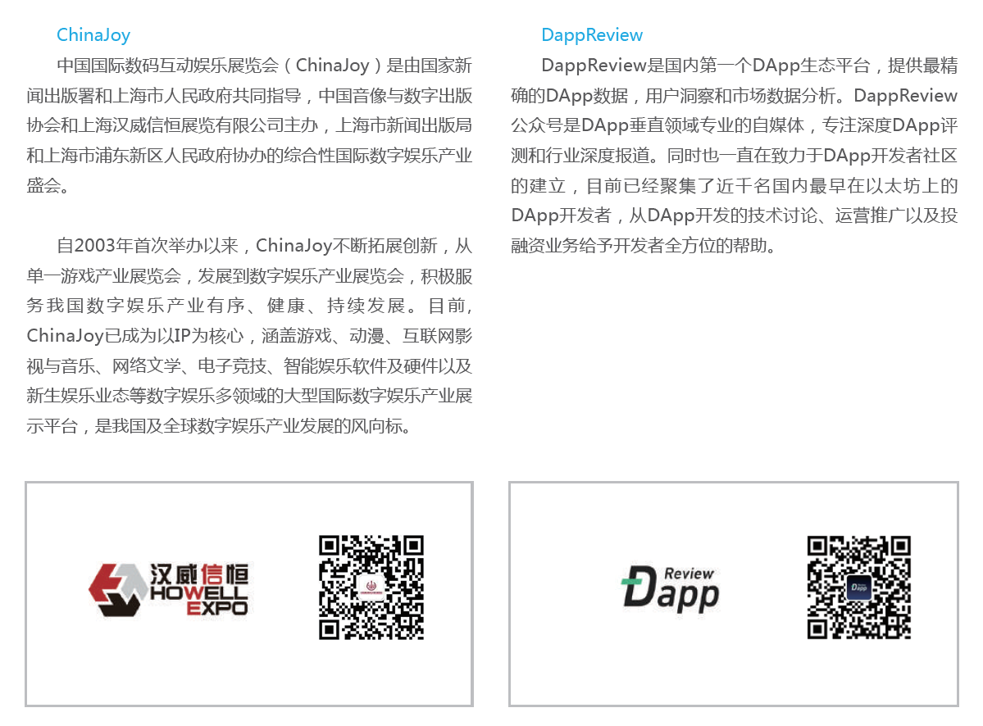Click the text 汉威信恒 in the logo
Screen dimensions: 983x726
pyautogui.click(x=198, y=574)
